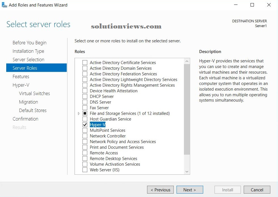Open Virtual Switches sub-step
278x197 pixels.
pos(34,93)
